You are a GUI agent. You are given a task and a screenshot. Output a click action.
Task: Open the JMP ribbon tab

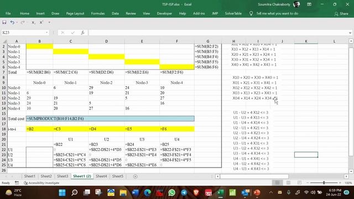click(x=215, y=13)
